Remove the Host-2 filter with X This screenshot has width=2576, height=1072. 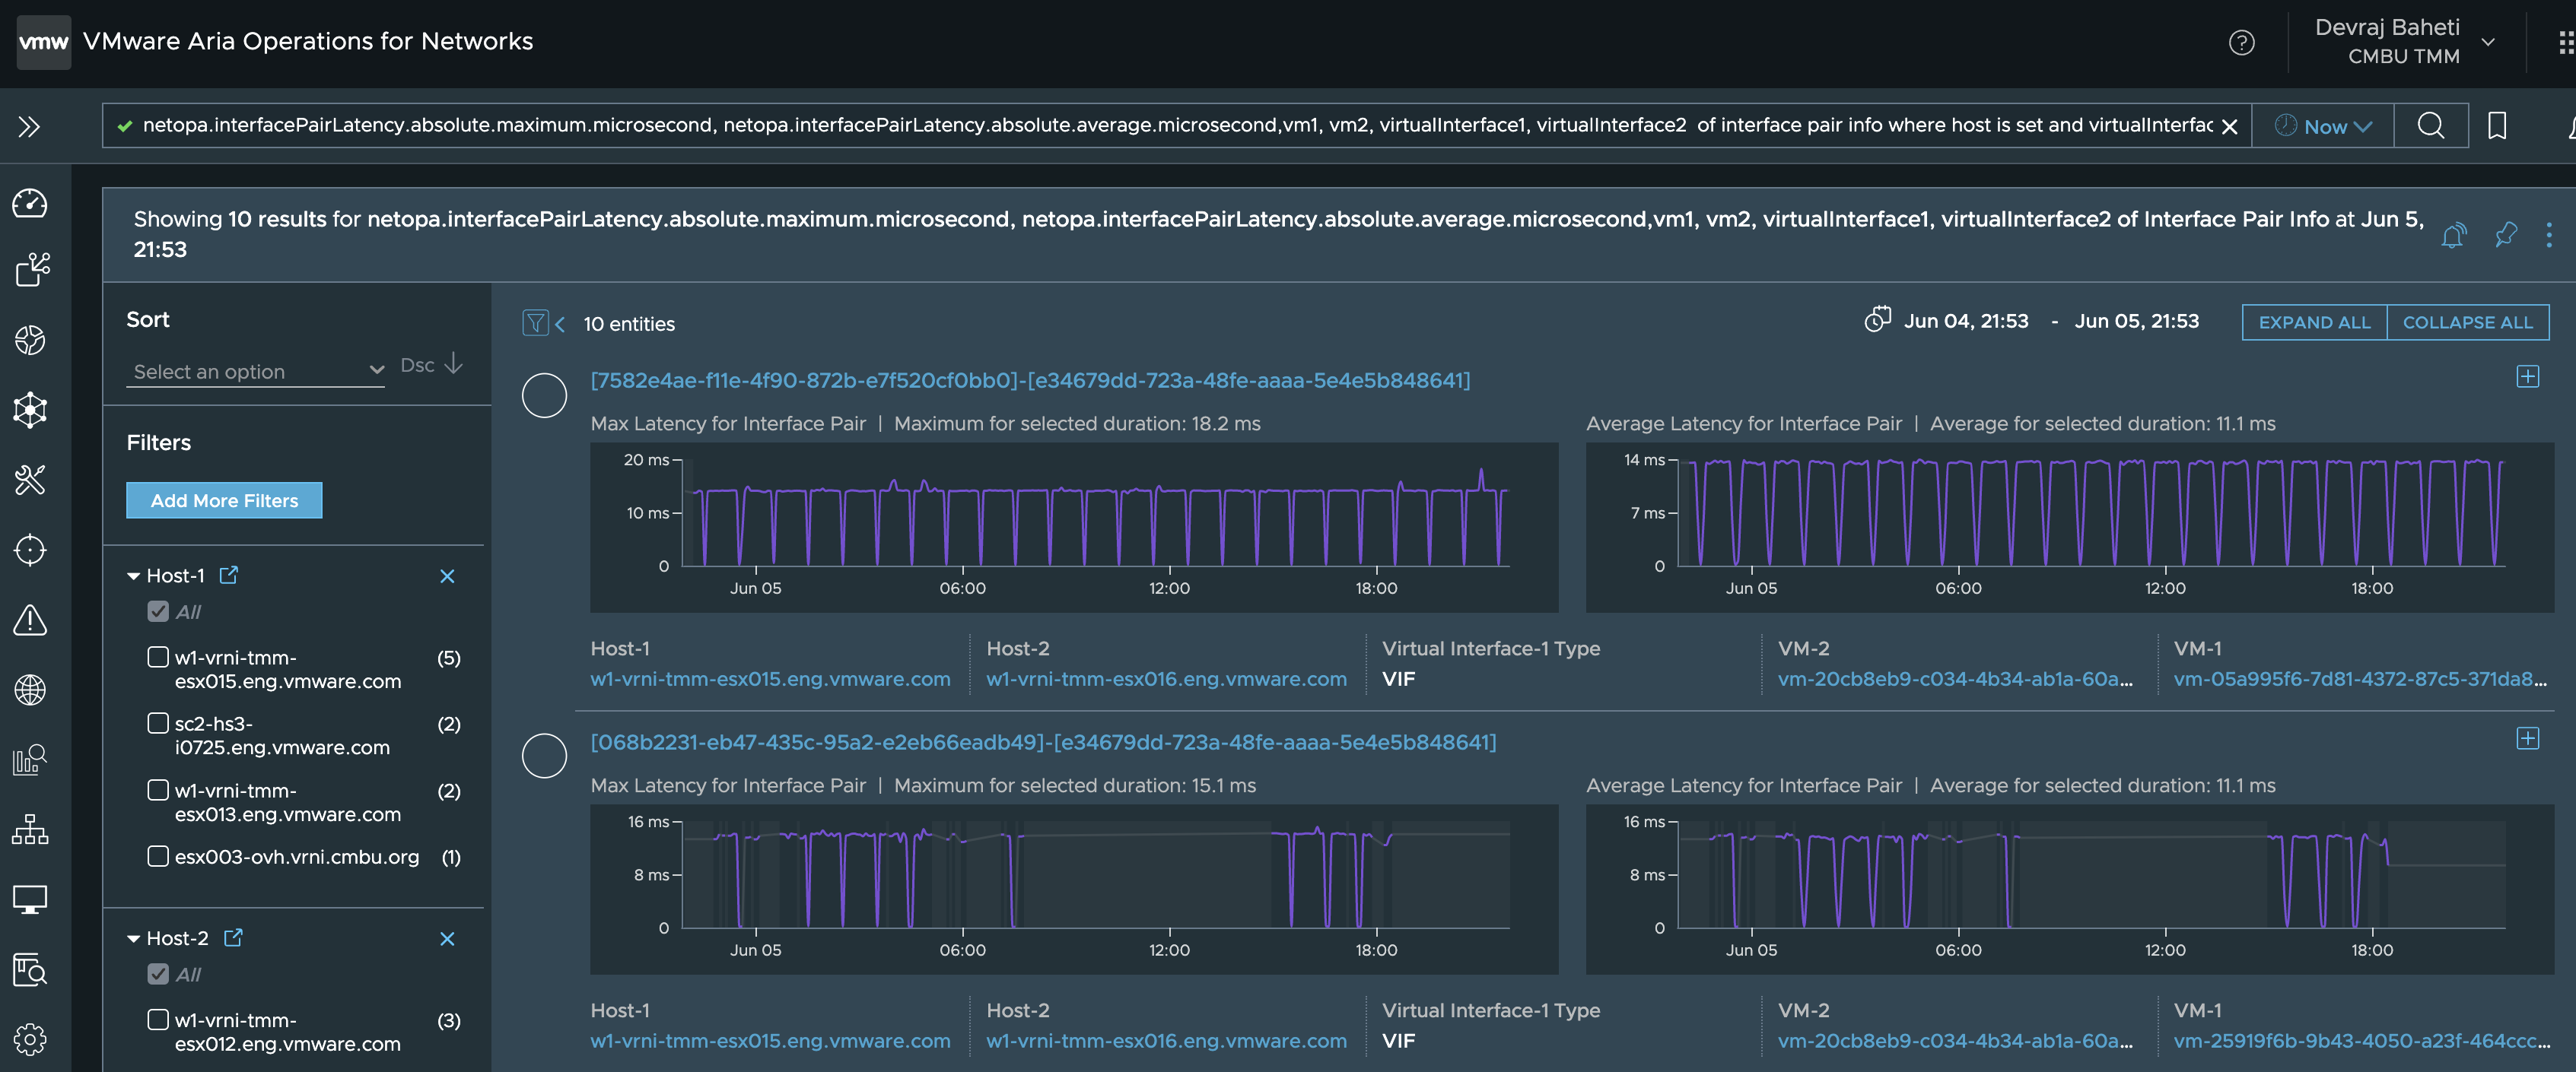(447, 939)
